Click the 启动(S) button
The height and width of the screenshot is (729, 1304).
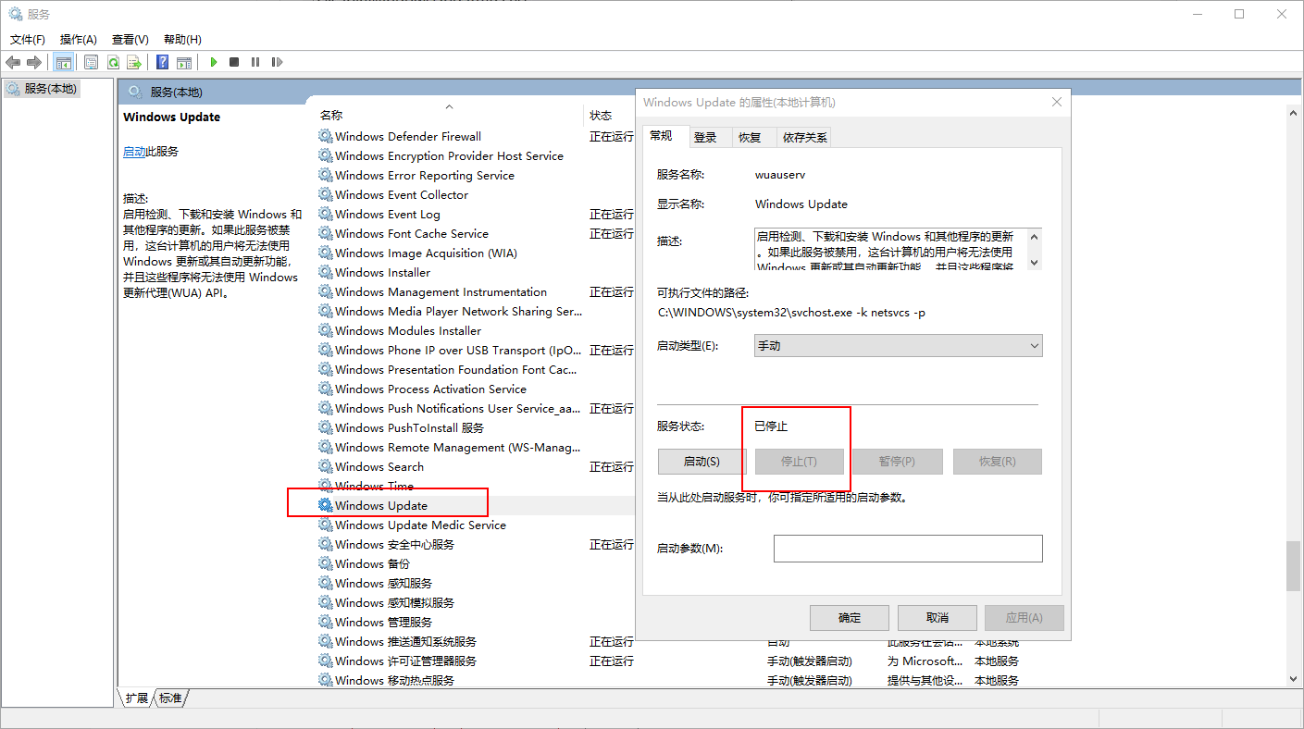point(701,462)
